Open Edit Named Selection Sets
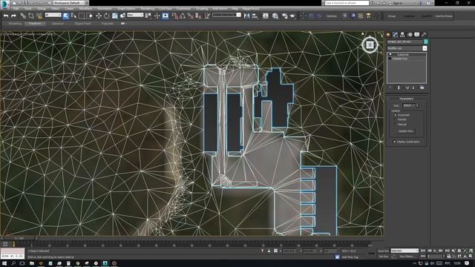 207,16
